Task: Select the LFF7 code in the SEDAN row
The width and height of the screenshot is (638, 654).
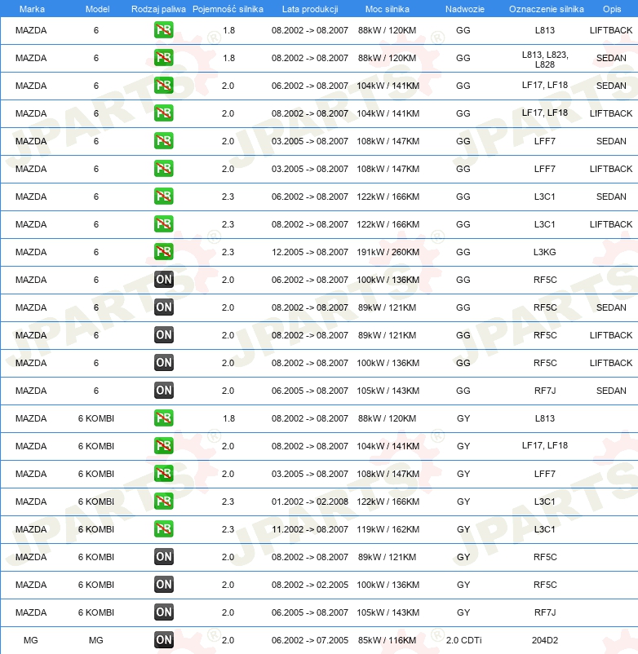Action: click(545, 141)
